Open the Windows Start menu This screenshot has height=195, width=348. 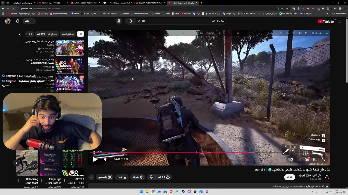[x=141, y=192]
